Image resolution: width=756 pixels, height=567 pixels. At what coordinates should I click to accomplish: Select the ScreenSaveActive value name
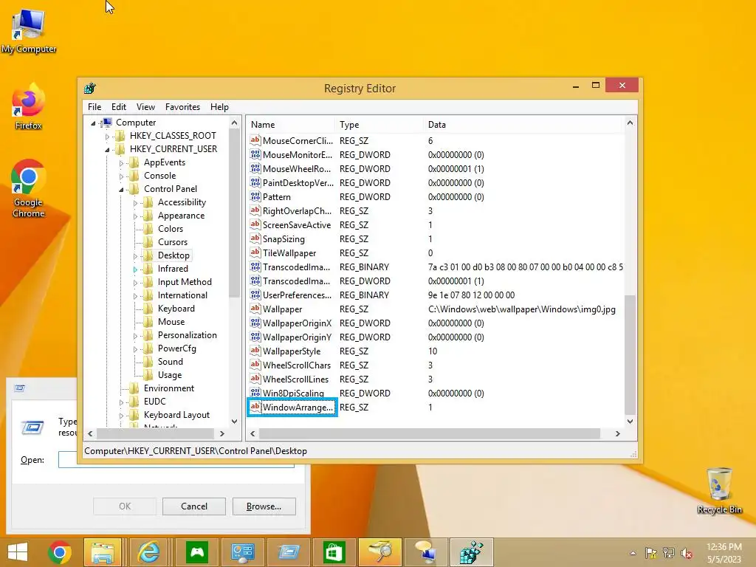coord(297,225)
